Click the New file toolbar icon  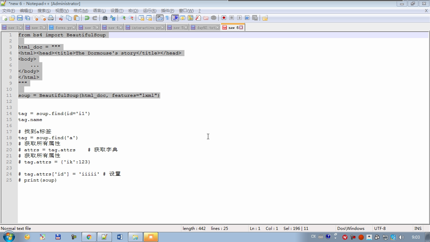point(5,18)
